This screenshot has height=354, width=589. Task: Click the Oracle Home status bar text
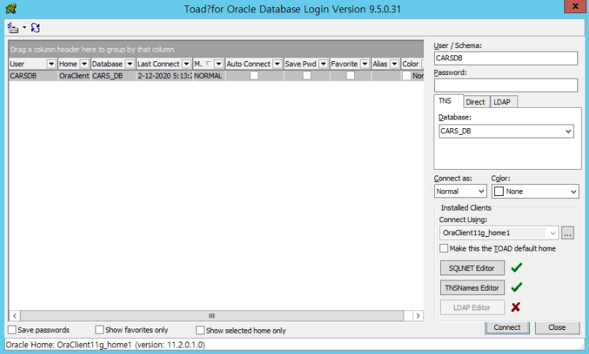(x=106, y=345)
